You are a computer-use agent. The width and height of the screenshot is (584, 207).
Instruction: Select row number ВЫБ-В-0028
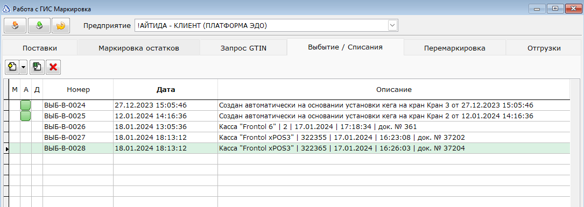pos(78,148)
